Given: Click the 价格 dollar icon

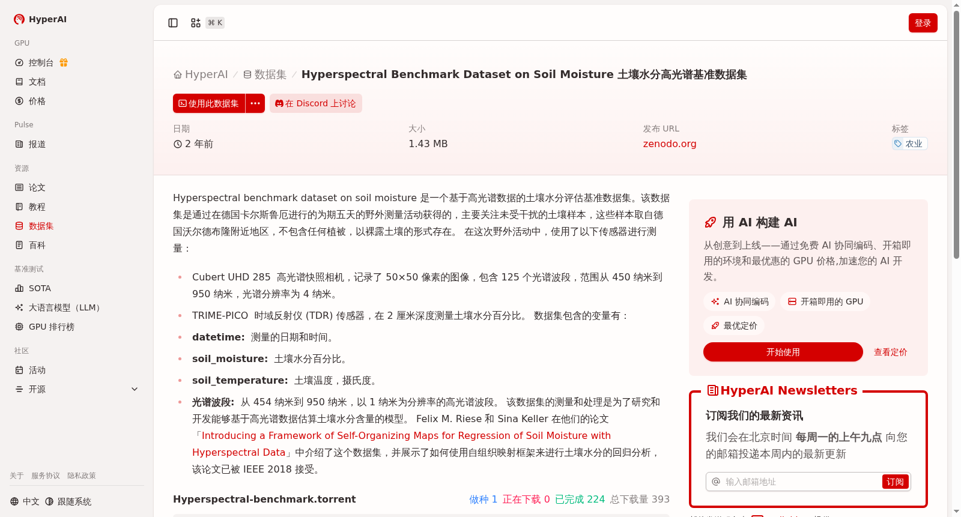Looking at the screenshot, I should click(19, 101).
